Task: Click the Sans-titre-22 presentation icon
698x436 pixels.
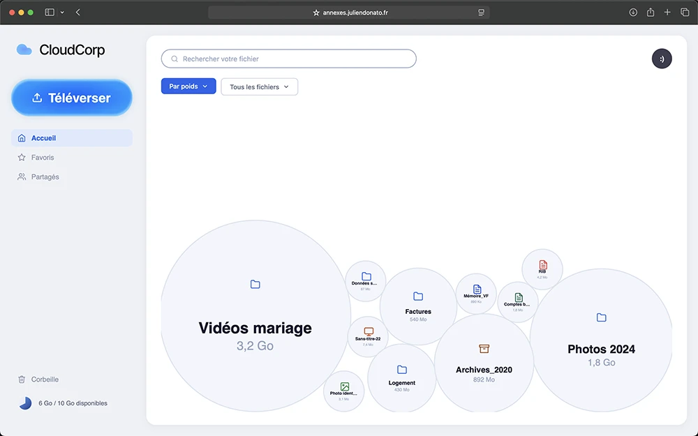Action: click(369, 331)
